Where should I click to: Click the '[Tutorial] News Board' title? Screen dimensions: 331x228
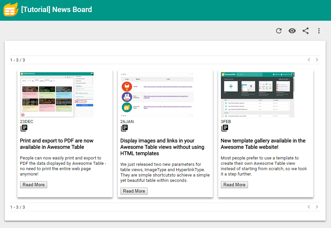pos(57,10)
